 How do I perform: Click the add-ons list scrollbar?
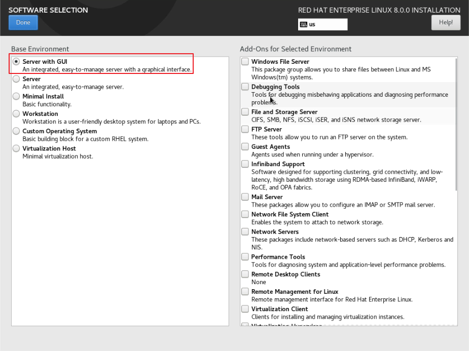coord(456,124)
